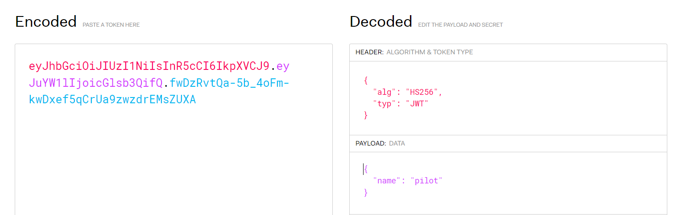Screen dimensions: 674x215
Task: Click the "Decoded" heading
Action: [380, 22]
